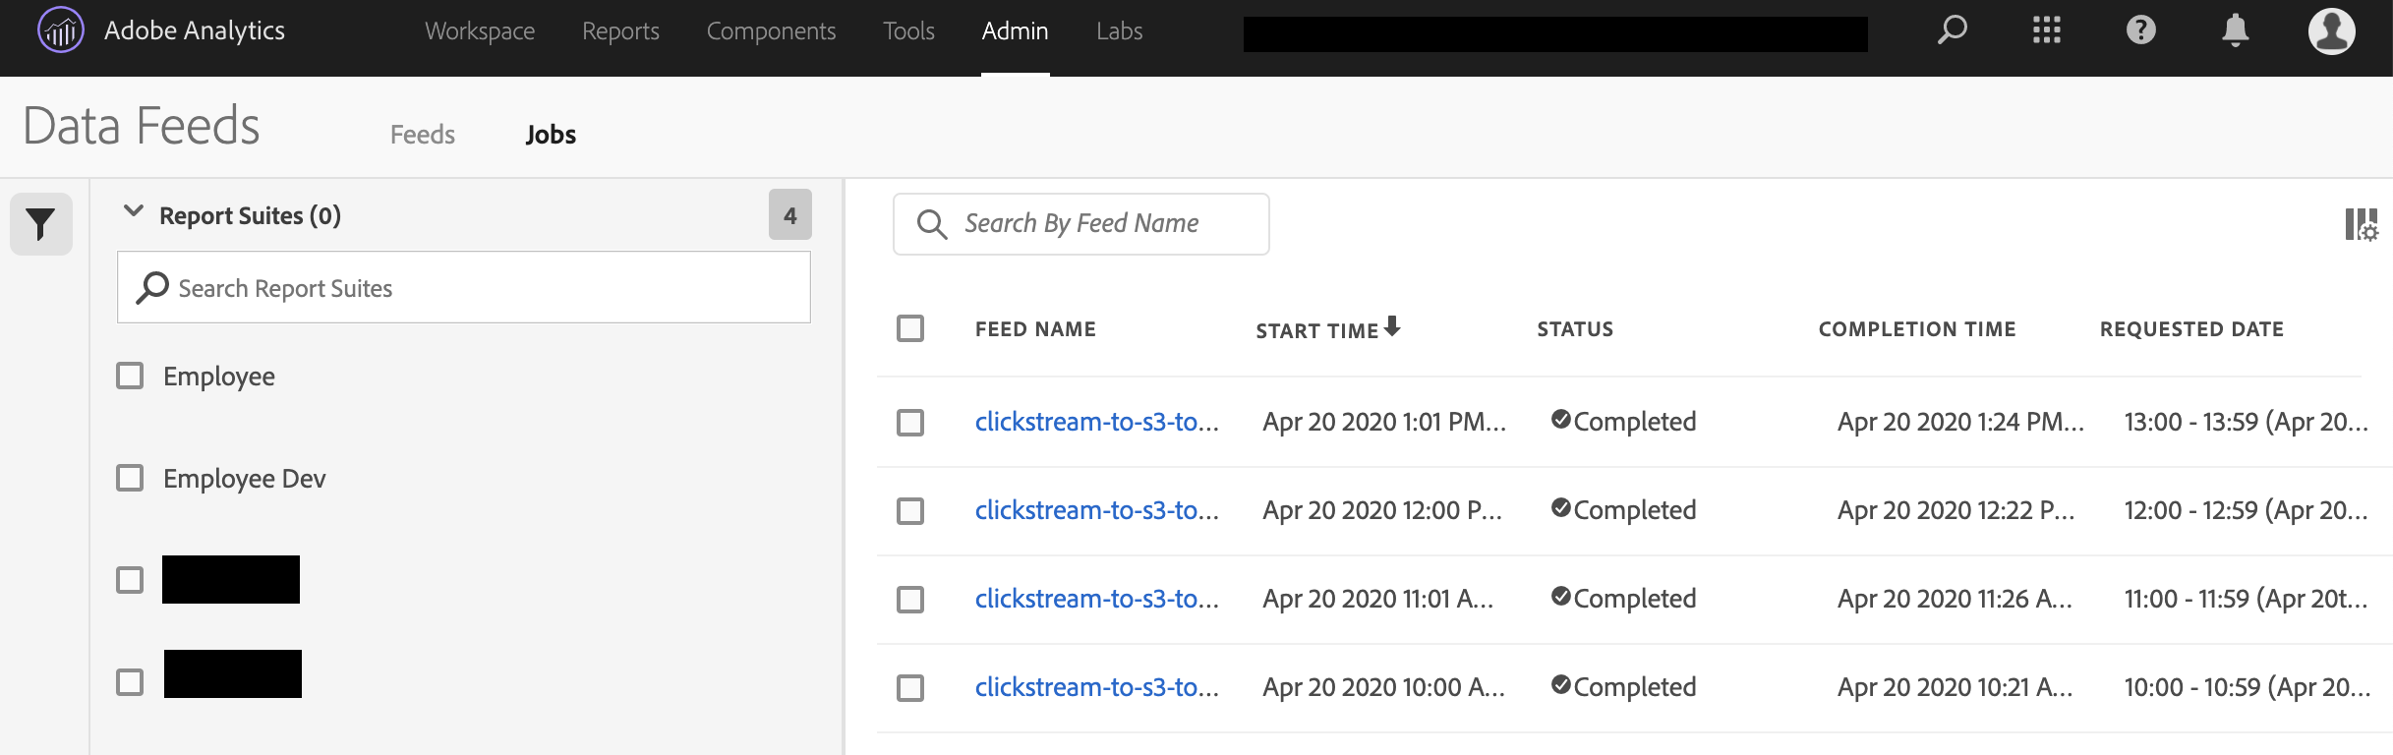Open clickstream feed requested 10:00 - 10:59
This screenshot has width=2393, height=755.
coord(1096,687)
